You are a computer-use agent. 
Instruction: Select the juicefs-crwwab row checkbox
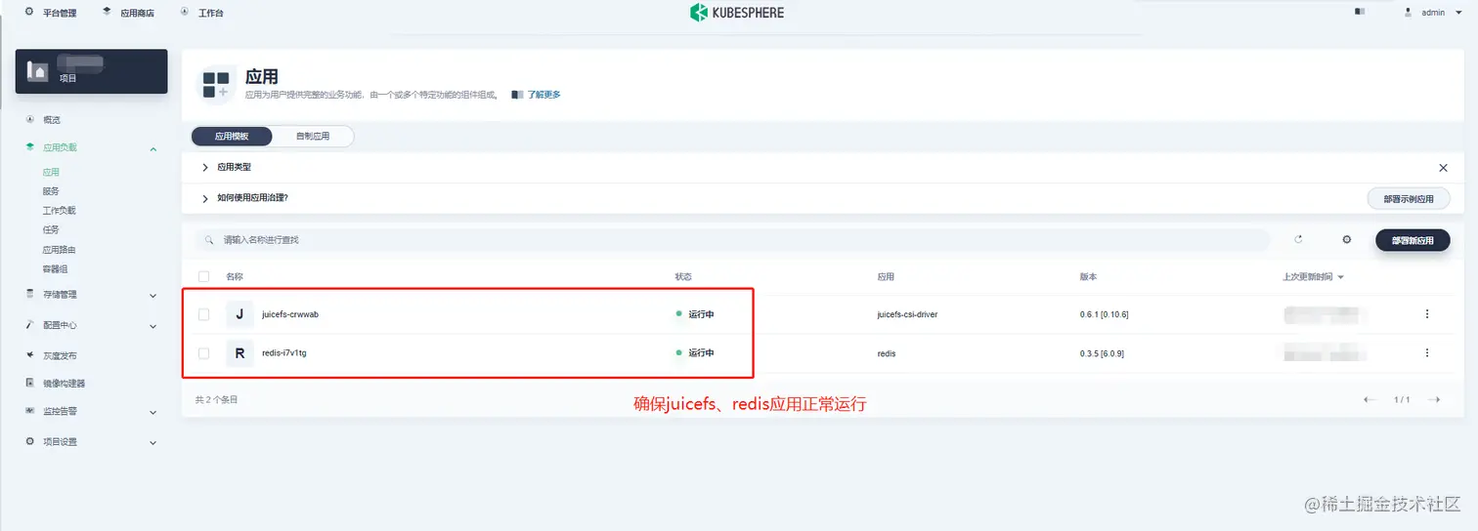point(203,314)
